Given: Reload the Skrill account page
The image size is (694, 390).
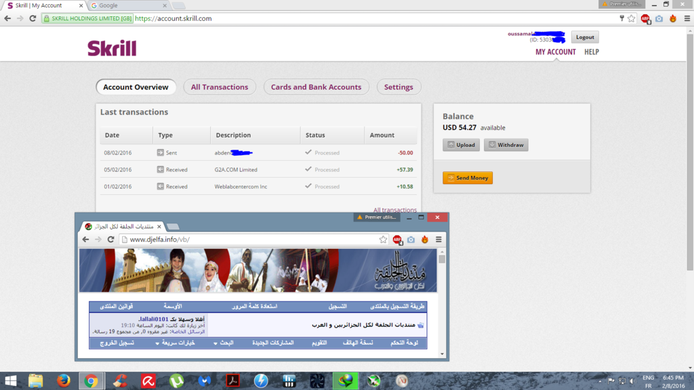Looking at the screenshot, I should click(33, 18).
